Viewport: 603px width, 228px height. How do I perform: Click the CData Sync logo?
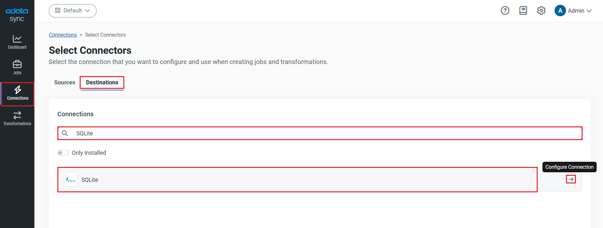tap(17, 15)
